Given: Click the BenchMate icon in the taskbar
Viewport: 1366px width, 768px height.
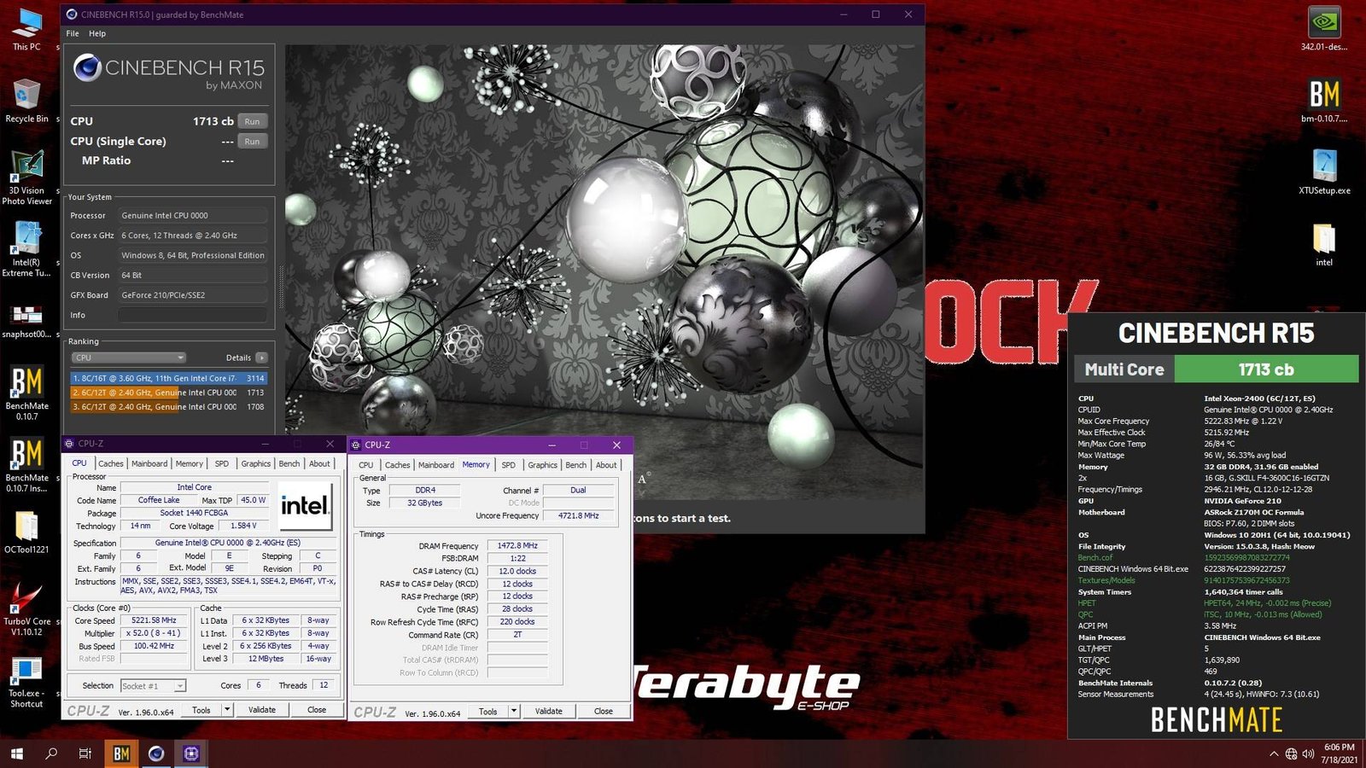Looking at the screenshot, I should point(121,754).
